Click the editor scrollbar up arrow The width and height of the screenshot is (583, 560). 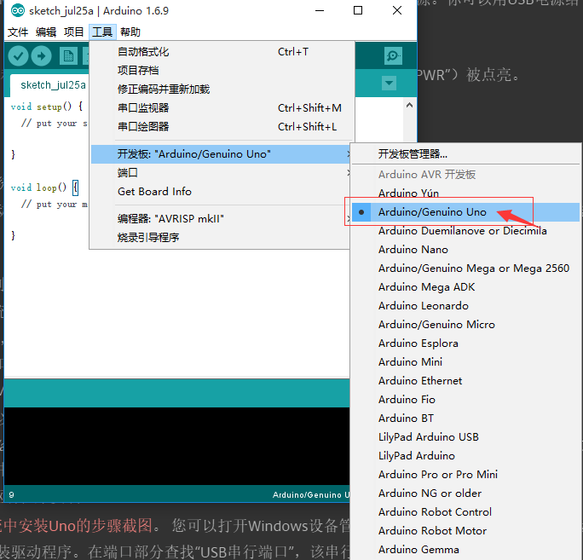409,105
